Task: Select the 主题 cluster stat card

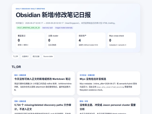Action: 61,40
